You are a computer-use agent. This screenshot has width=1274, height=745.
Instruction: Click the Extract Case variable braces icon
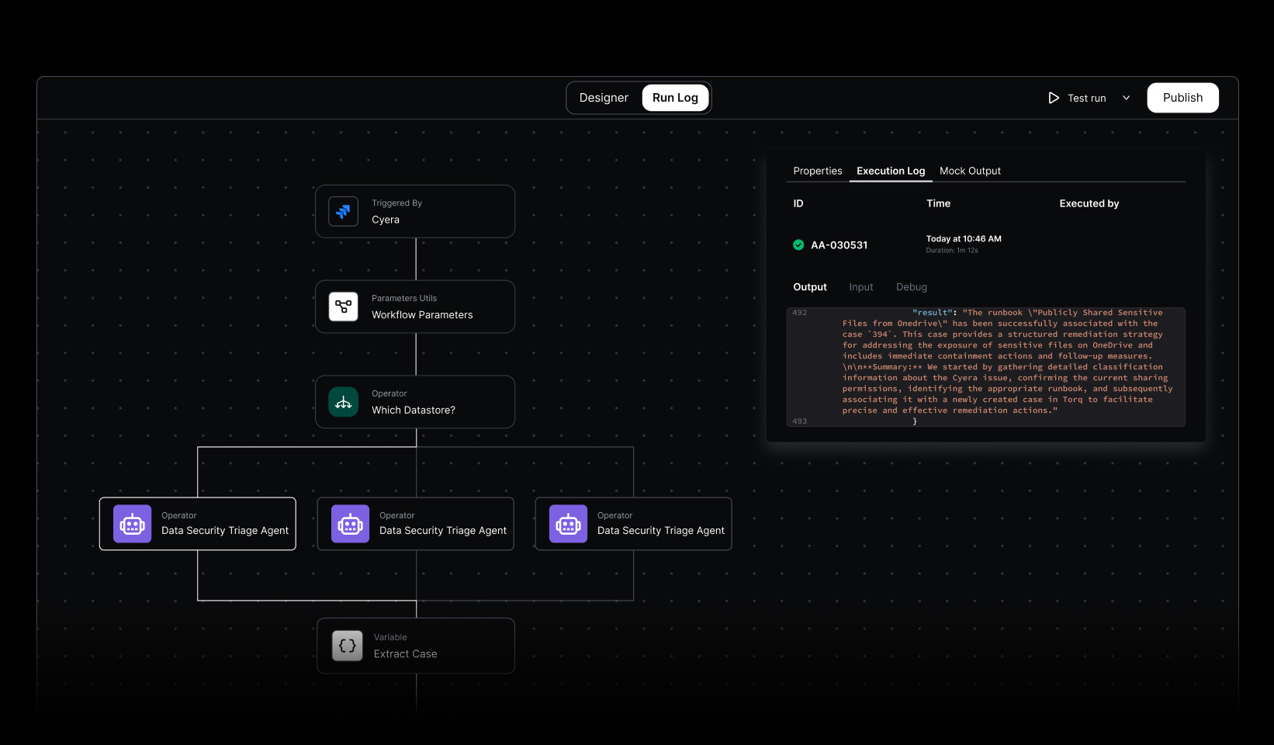click(347, 646)
